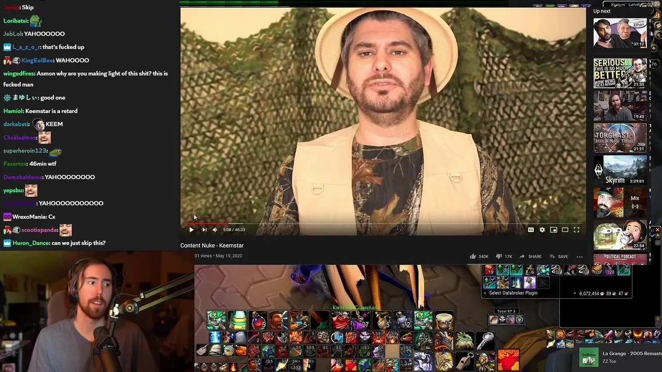The height and width of the screenshot is (372, 662).
Task: Click the ZZ Top La Grange album art
Action: [589, 358]
